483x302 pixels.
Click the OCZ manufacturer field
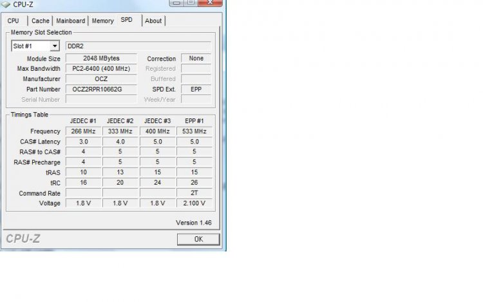click(x=101, y=79)
